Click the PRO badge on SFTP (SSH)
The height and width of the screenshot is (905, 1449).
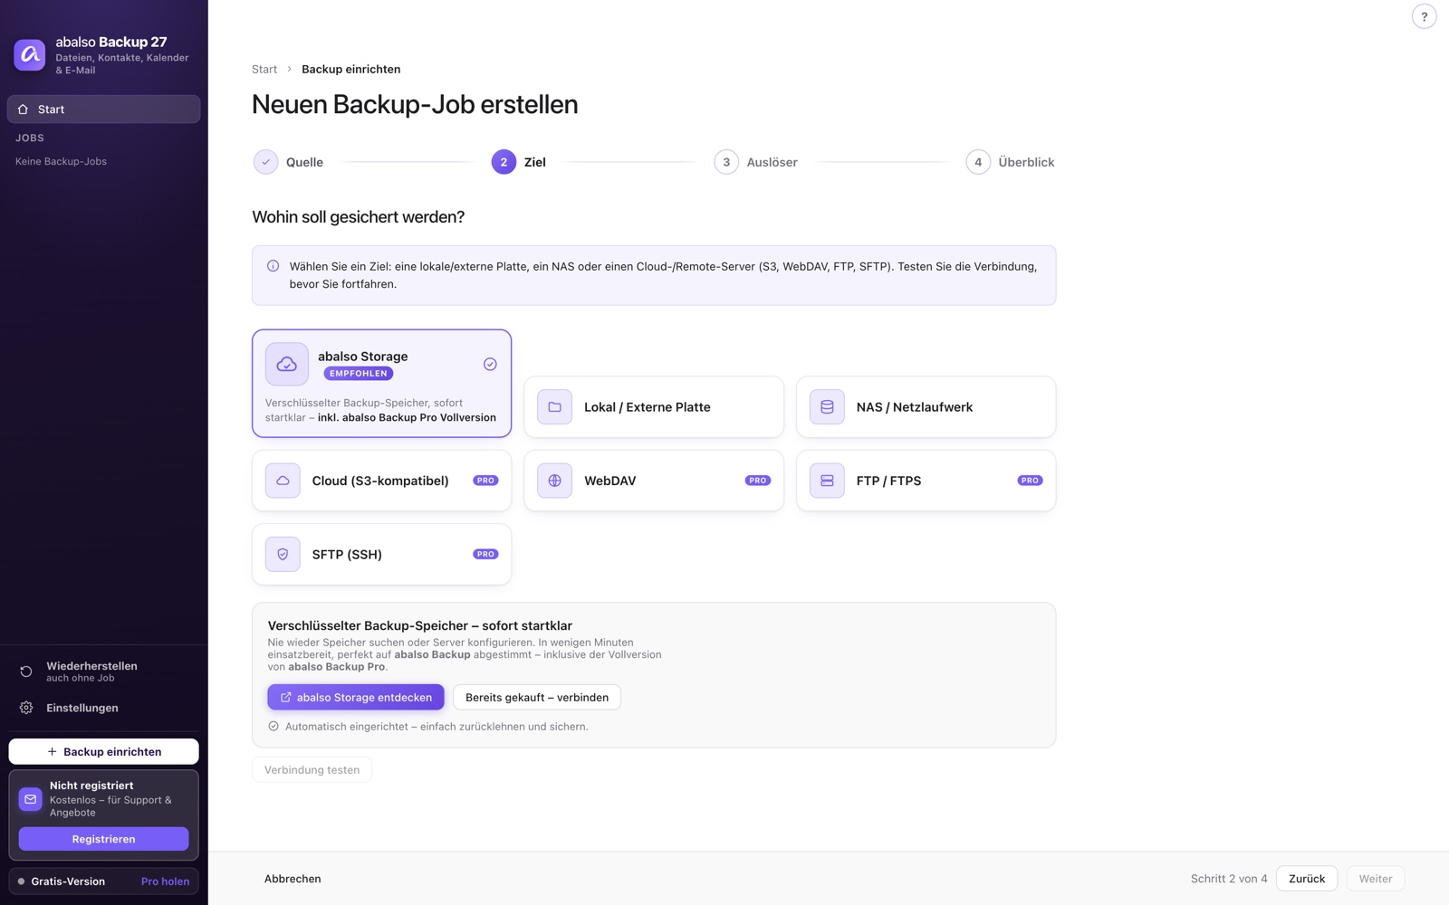485,554
